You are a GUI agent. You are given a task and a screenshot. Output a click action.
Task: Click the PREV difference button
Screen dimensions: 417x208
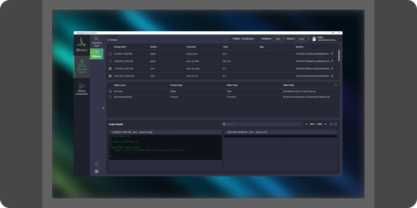pyautogui.click(x=312, y=124)
